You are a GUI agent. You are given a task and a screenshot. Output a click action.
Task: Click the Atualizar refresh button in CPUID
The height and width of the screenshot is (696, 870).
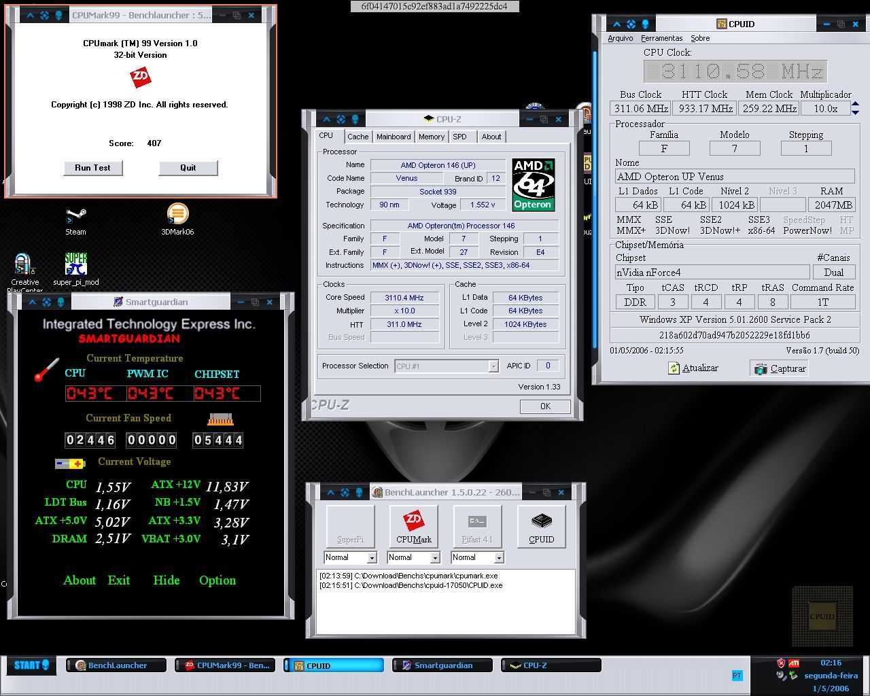pos(693,368)
